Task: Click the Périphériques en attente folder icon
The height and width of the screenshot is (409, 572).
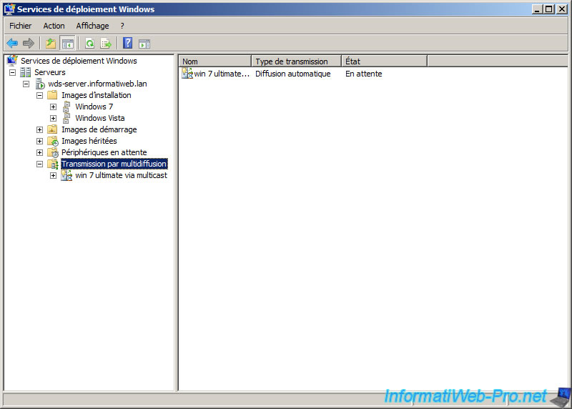Action: coord(53,152)
